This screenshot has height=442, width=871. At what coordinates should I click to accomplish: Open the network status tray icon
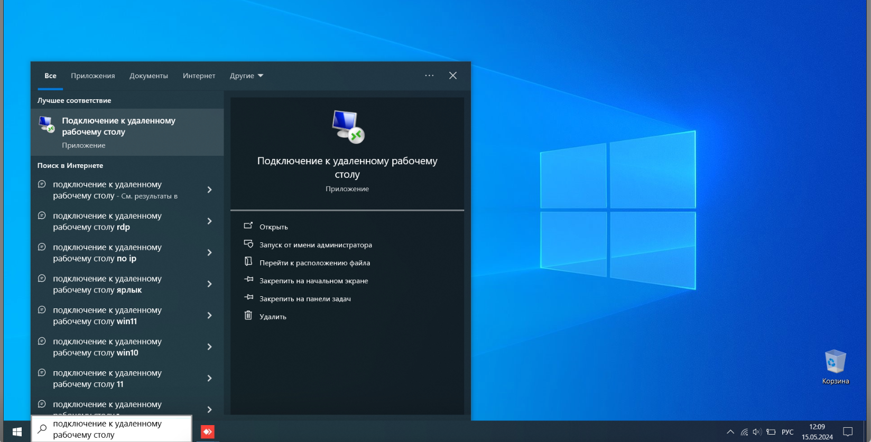tap(744, 432)
